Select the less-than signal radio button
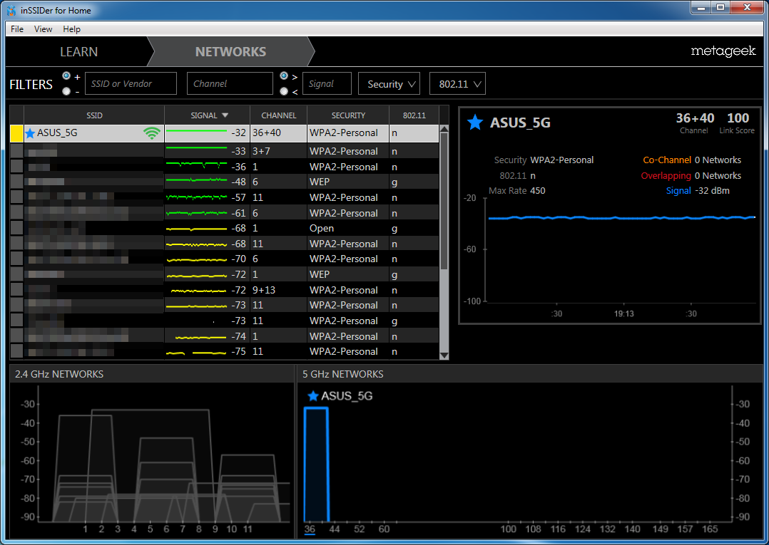The image size is (769, 545). tap(283, 91)
